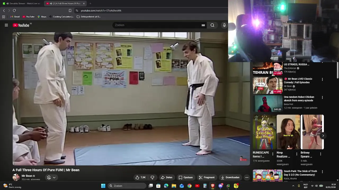
Task: Open the Britney Spears shorts thumbnail
Action: pos(312,132)
